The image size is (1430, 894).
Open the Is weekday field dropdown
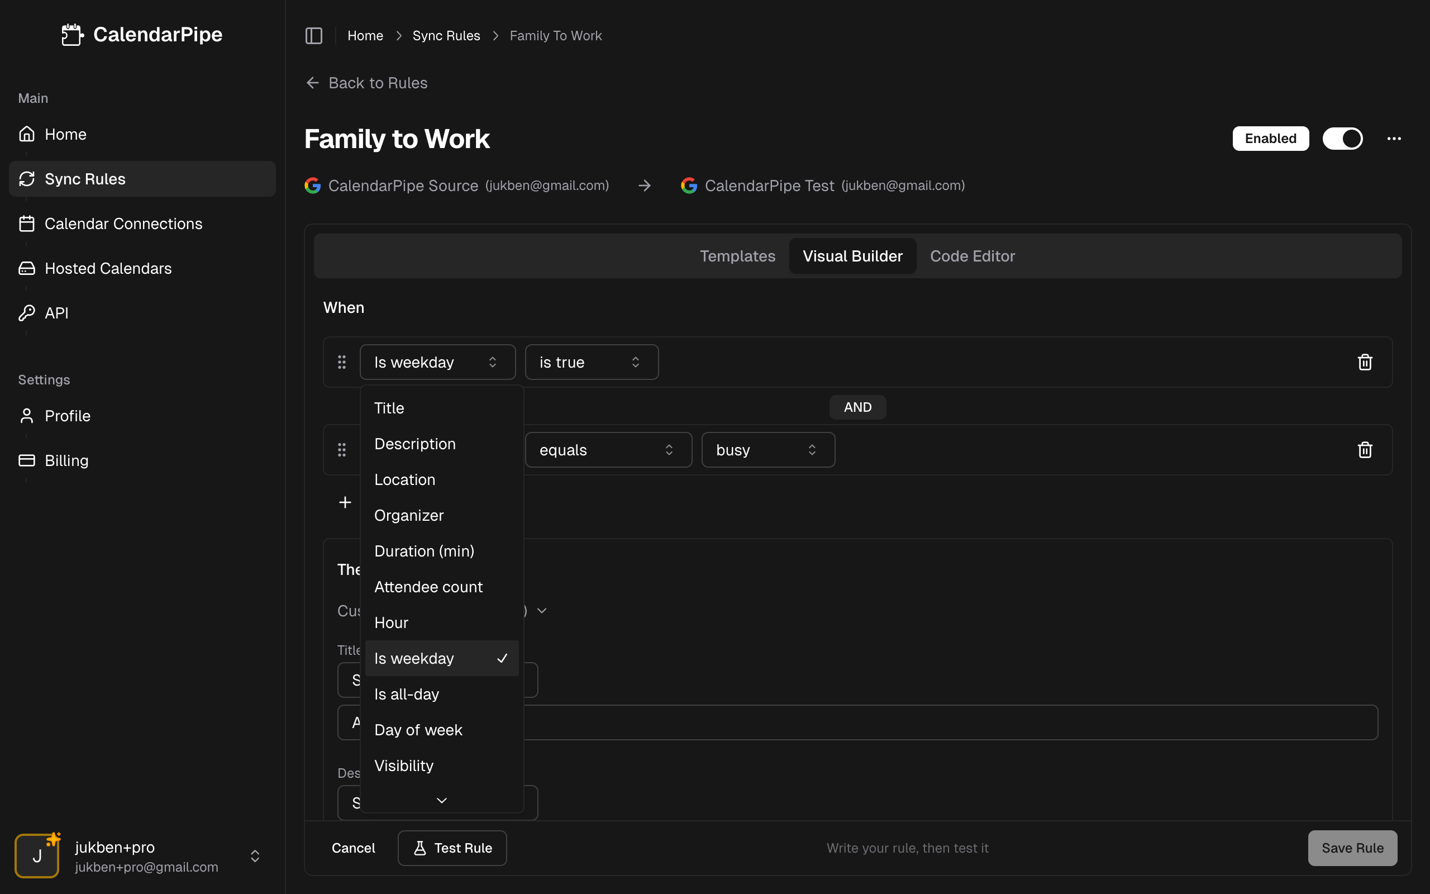coord(437,362)
